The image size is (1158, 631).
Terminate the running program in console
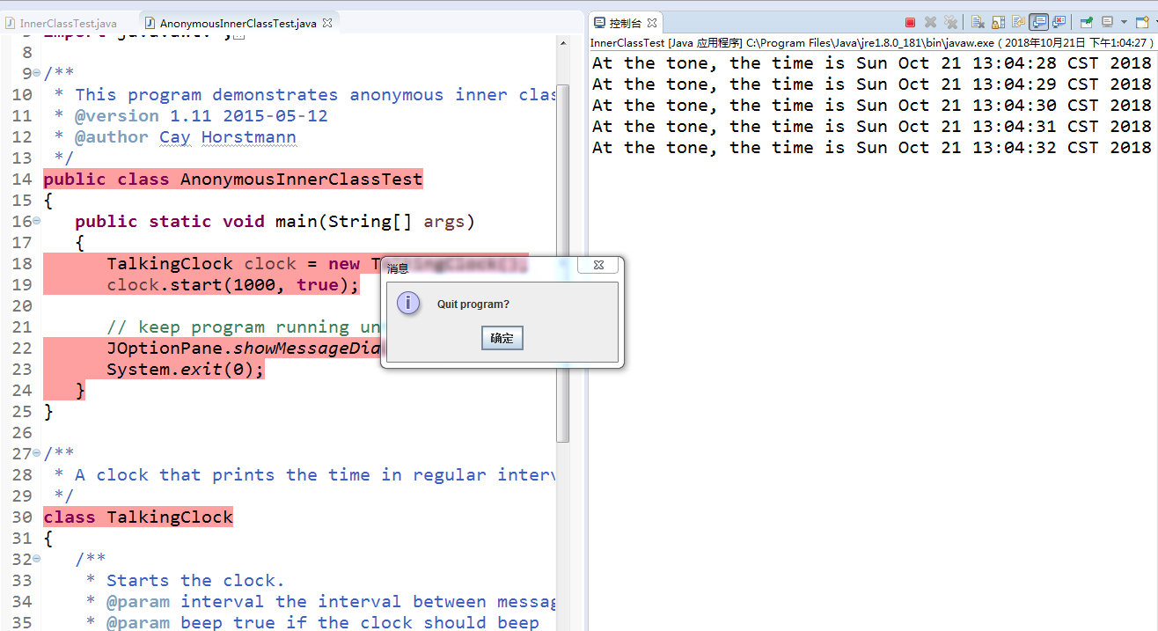tap(910, 23)
